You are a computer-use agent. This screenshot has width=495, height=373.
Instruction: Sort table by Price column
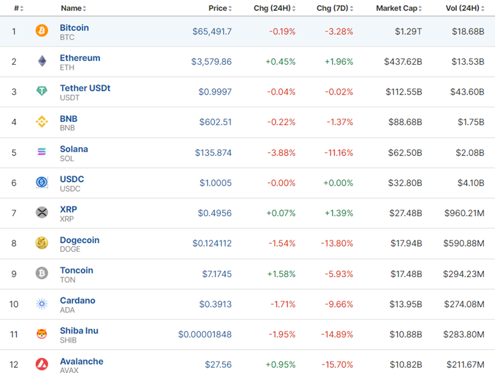220,8
